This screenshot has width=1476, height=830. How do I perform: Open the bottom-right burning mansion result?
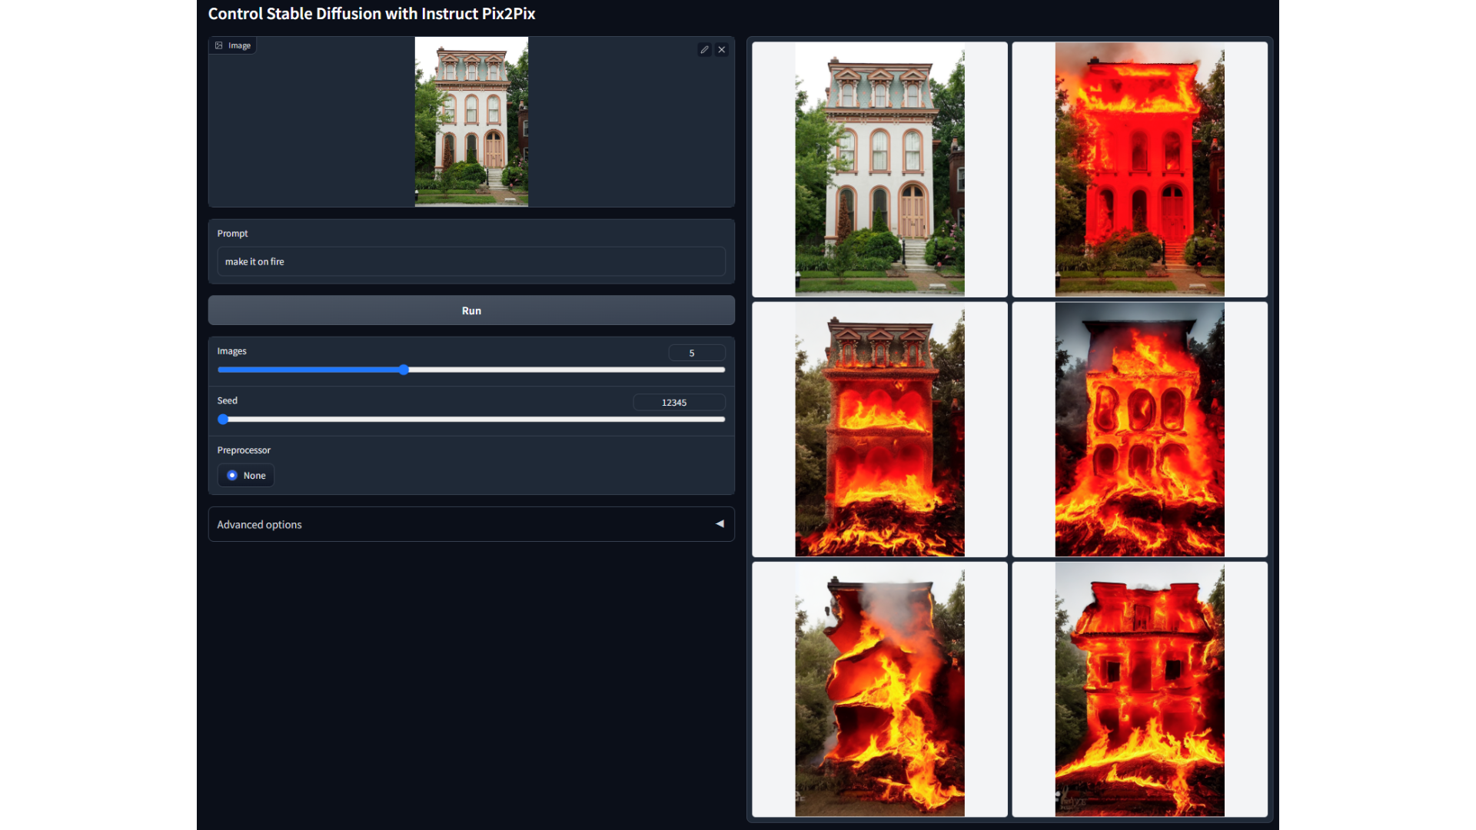click(1139, 689)
